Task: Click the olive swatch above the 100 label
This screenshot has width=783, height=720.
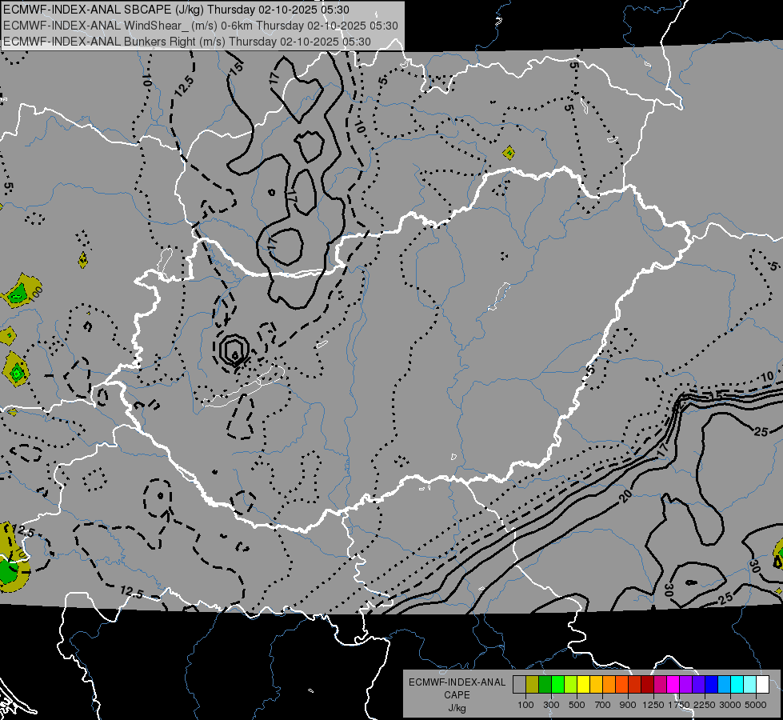Action: point(533,684)
